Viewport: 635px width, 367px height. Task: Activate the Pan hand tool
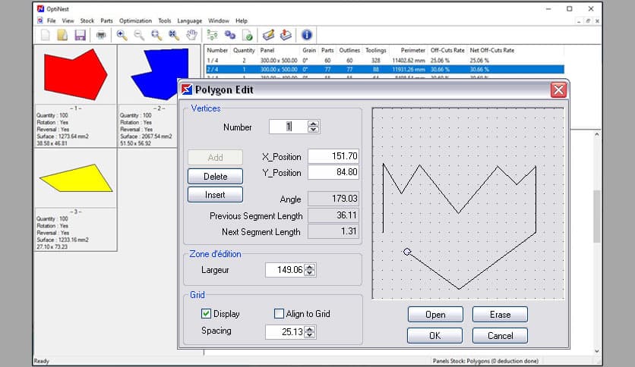point(192,35)
